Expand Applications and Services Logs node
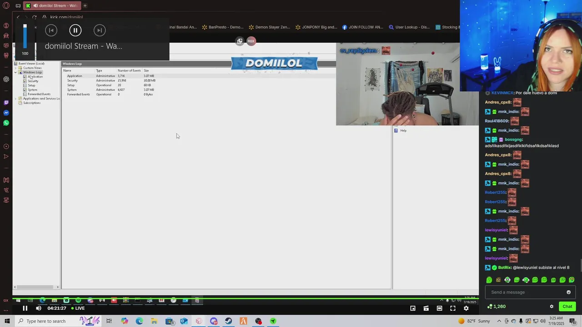The width and height of the screenshot is (582, 327). (x=15, y=99)
